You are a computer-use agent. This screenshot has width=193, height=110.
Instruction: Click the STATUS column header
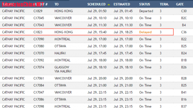coord(144,4)
